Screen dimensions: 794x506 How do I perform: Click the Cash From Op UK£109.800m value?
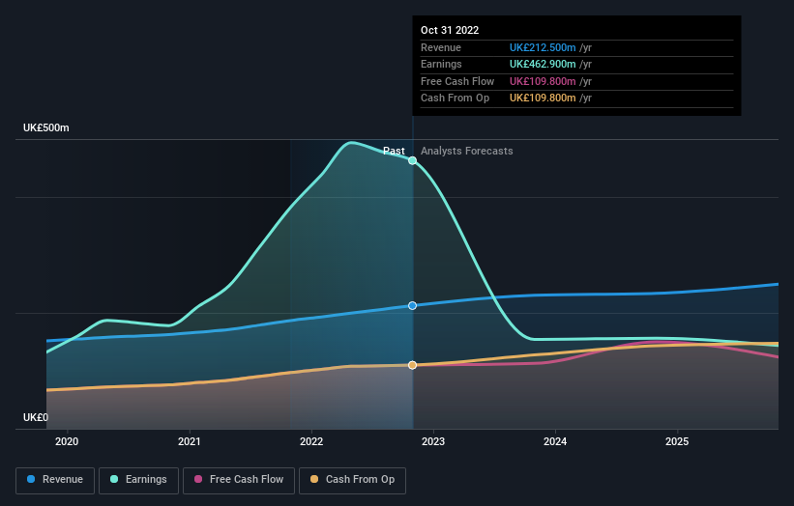[543, 98]
